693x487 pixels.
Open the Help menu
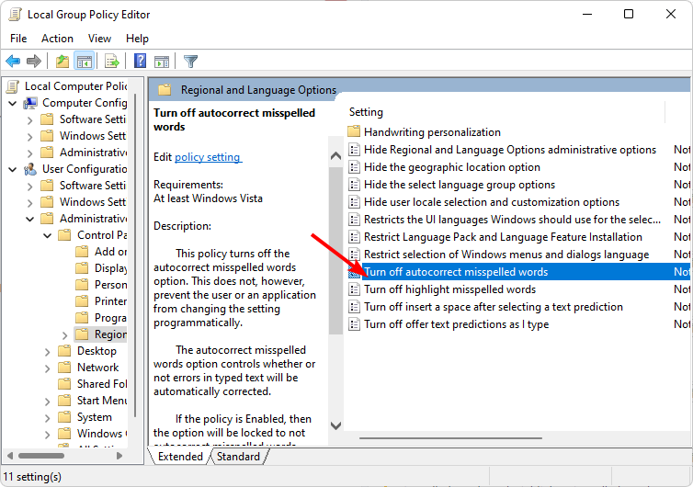(137, 39)
